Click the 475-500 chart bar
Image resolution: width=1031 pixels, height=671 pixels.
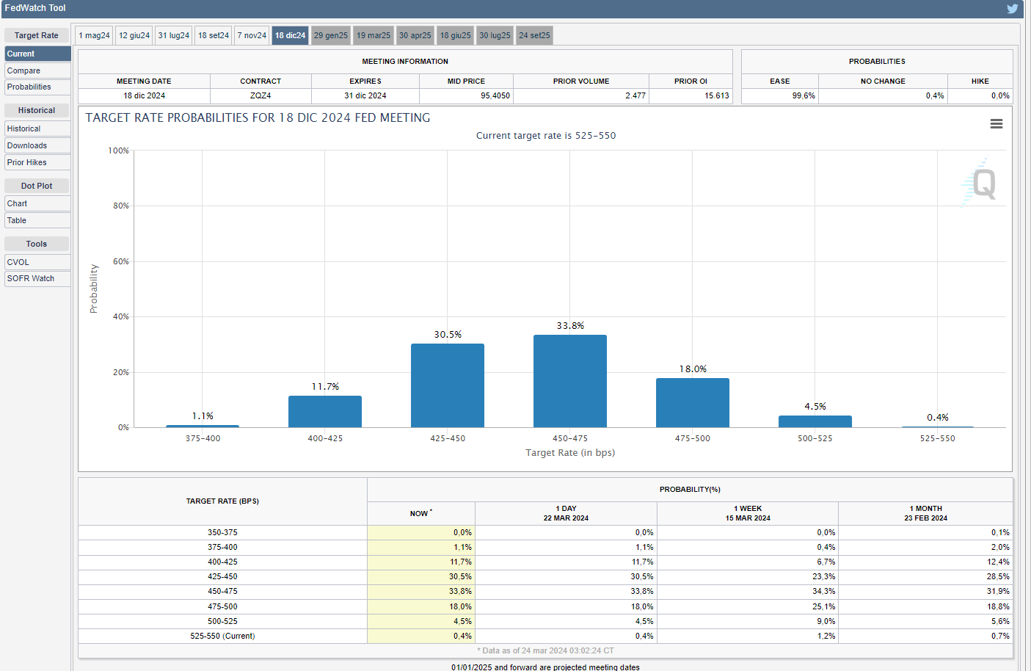click(693, 402)
